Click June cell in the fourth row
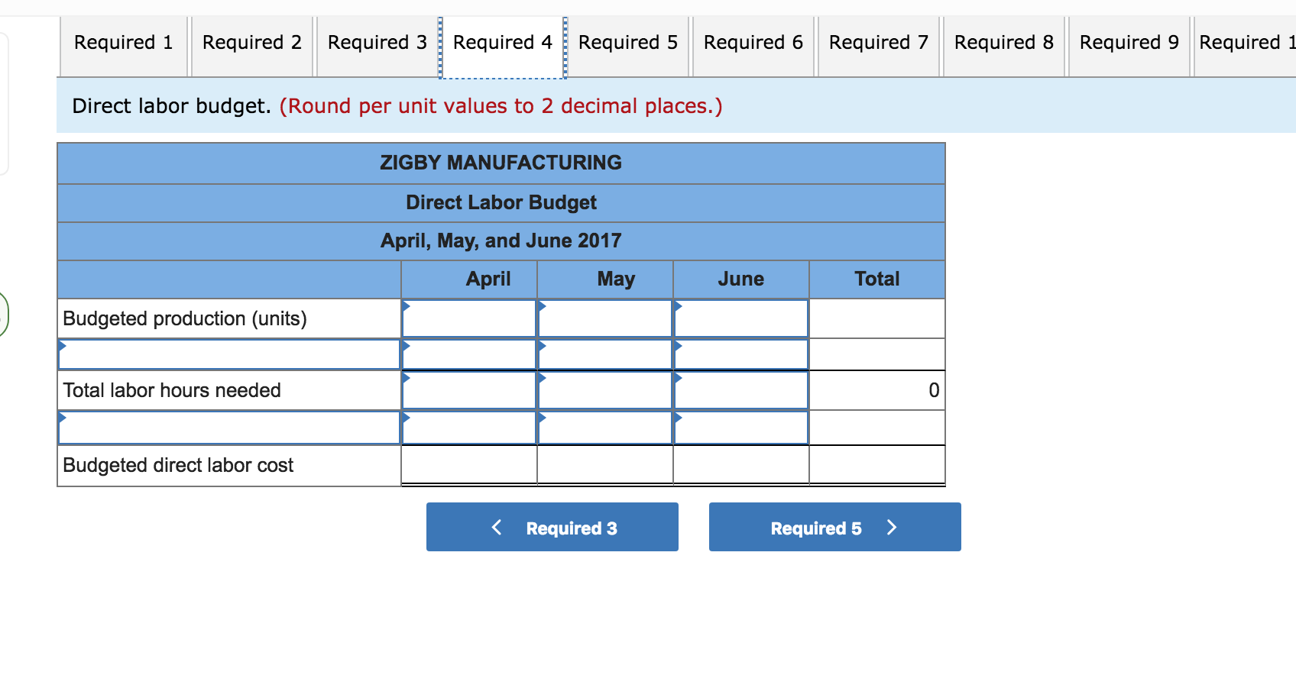Viewport: 1296px width, 675px height. [740, 427]
